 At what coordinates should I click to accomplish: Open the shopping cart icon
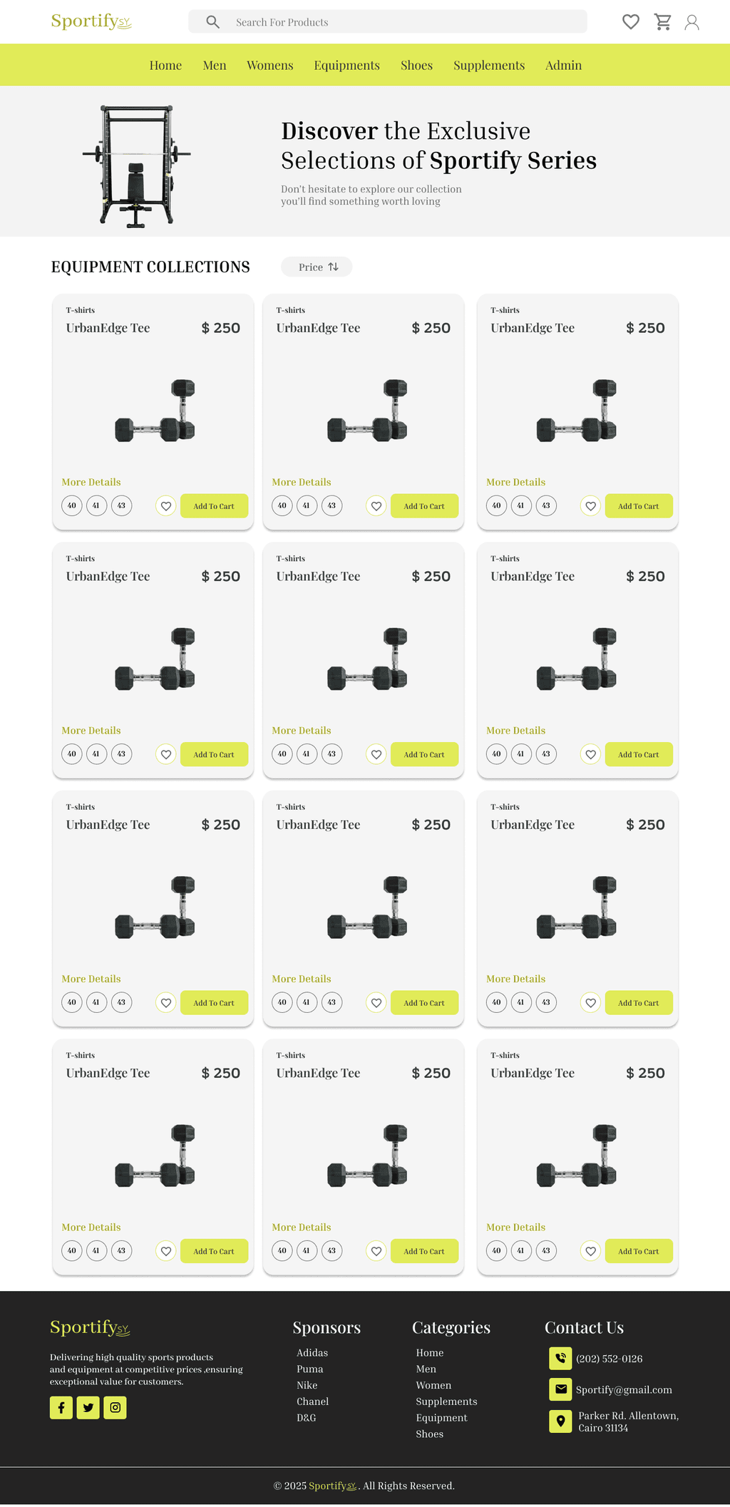tap(663, 22)
